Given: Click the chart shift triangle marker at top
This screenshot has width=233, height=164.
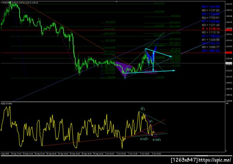Looking at the screenshot, I should pos(116,2).
